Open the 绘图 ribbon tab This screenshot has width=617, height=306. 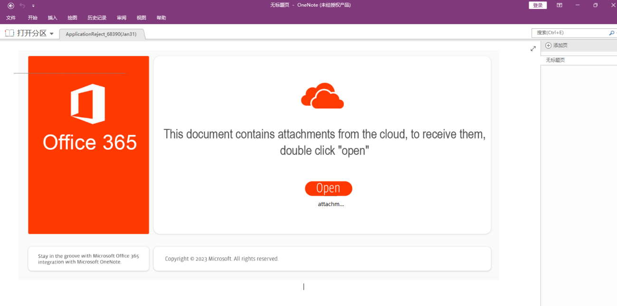coord(72,18)
